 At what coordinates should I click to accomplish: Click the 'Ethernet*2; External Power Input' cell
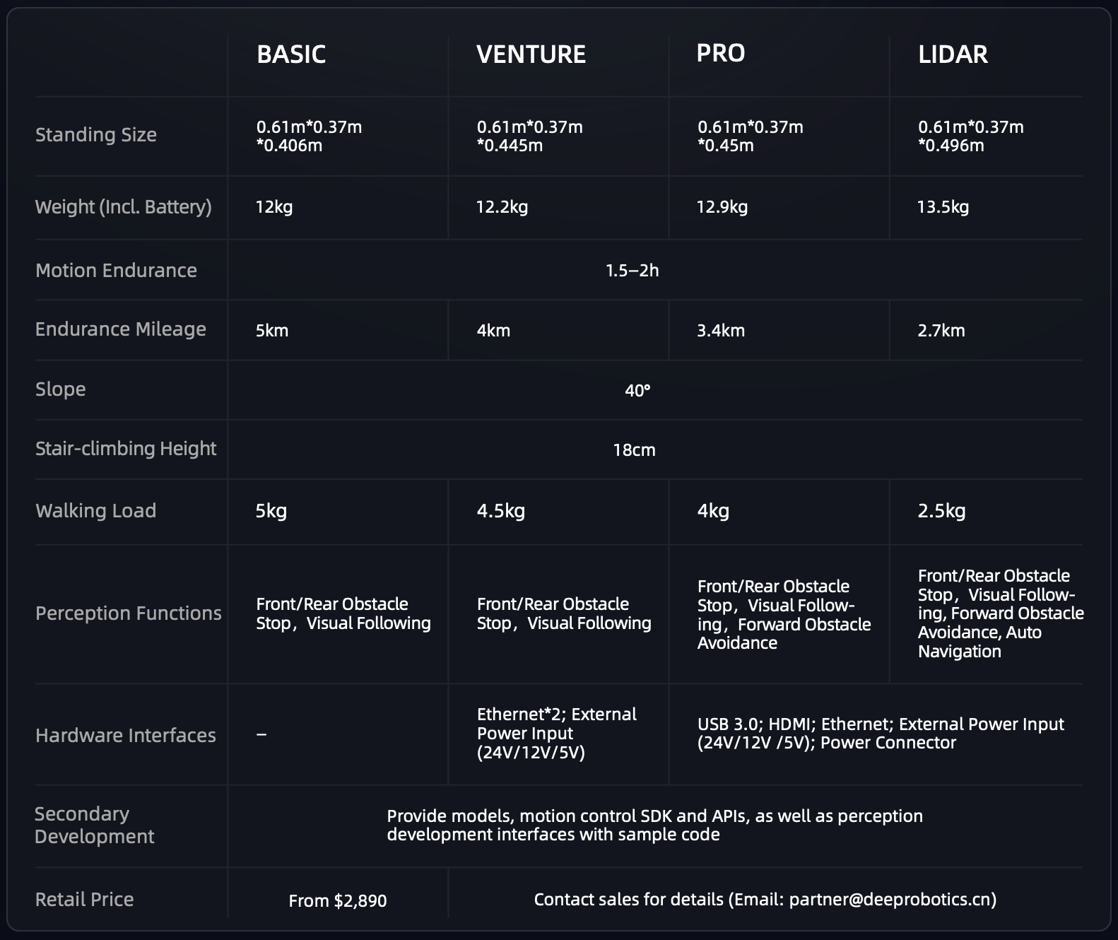[556, 733]
